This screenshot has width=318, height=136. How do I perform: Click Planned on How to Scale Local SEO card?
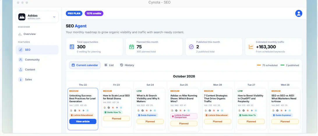(x=116, y=119)
